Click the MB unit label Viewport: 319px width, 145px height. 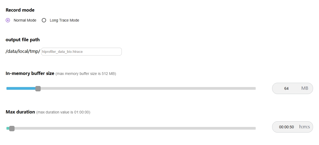click(x=305, y=88)
